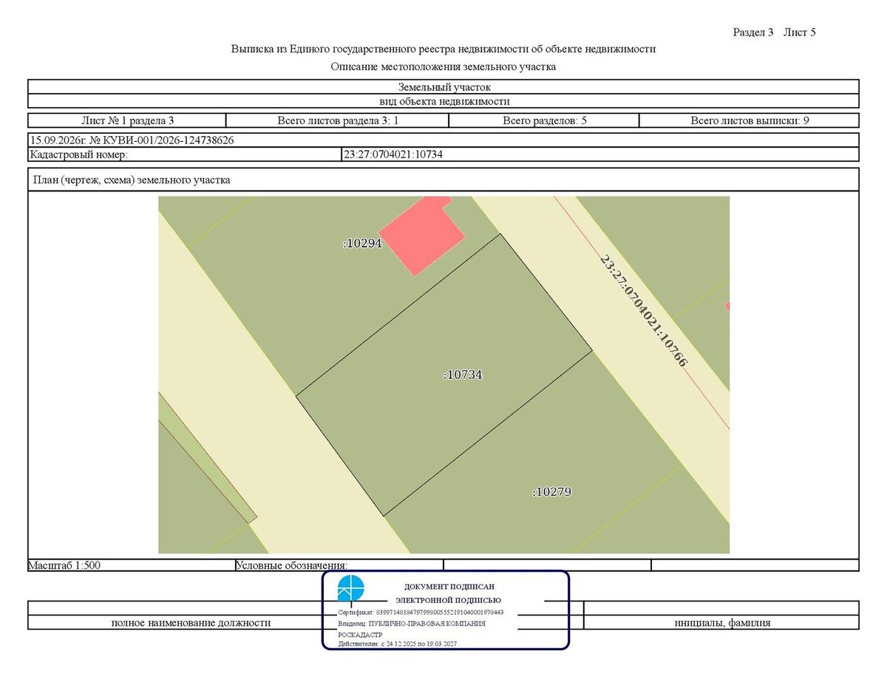Select the parcel label :10279 on the plan

tap(552, 491)
